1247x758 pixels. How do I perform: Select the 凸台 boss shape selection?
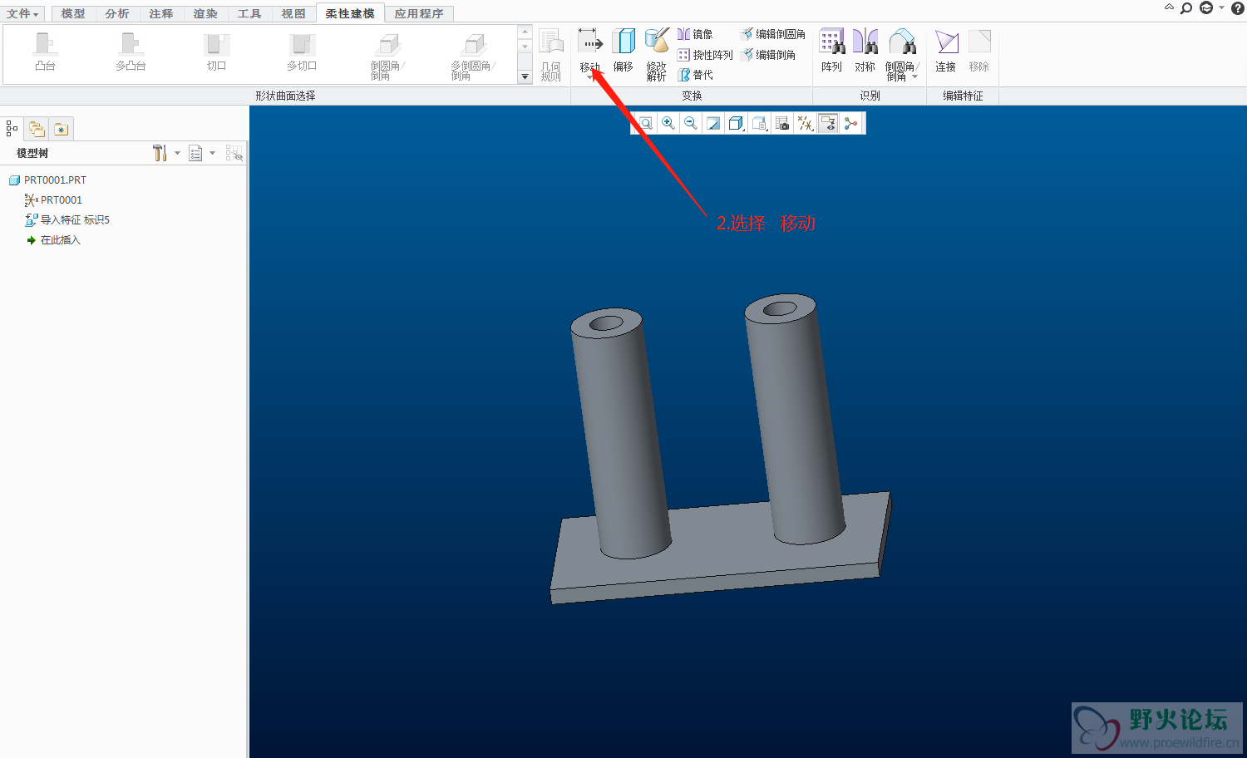pos(46,52)
